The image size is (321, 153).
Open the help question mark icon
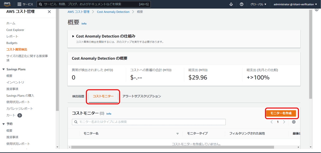(x=242, y=4)
